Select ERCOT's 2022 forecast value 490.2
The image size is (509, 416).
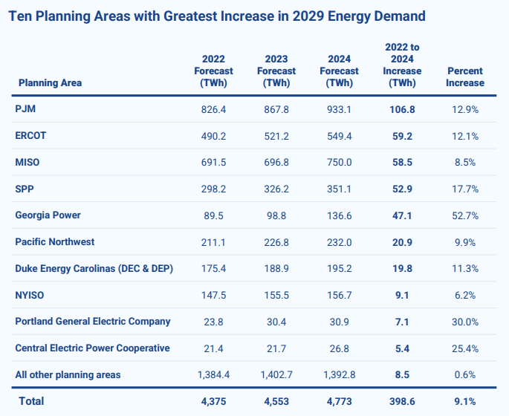click(x=213, y=136)
